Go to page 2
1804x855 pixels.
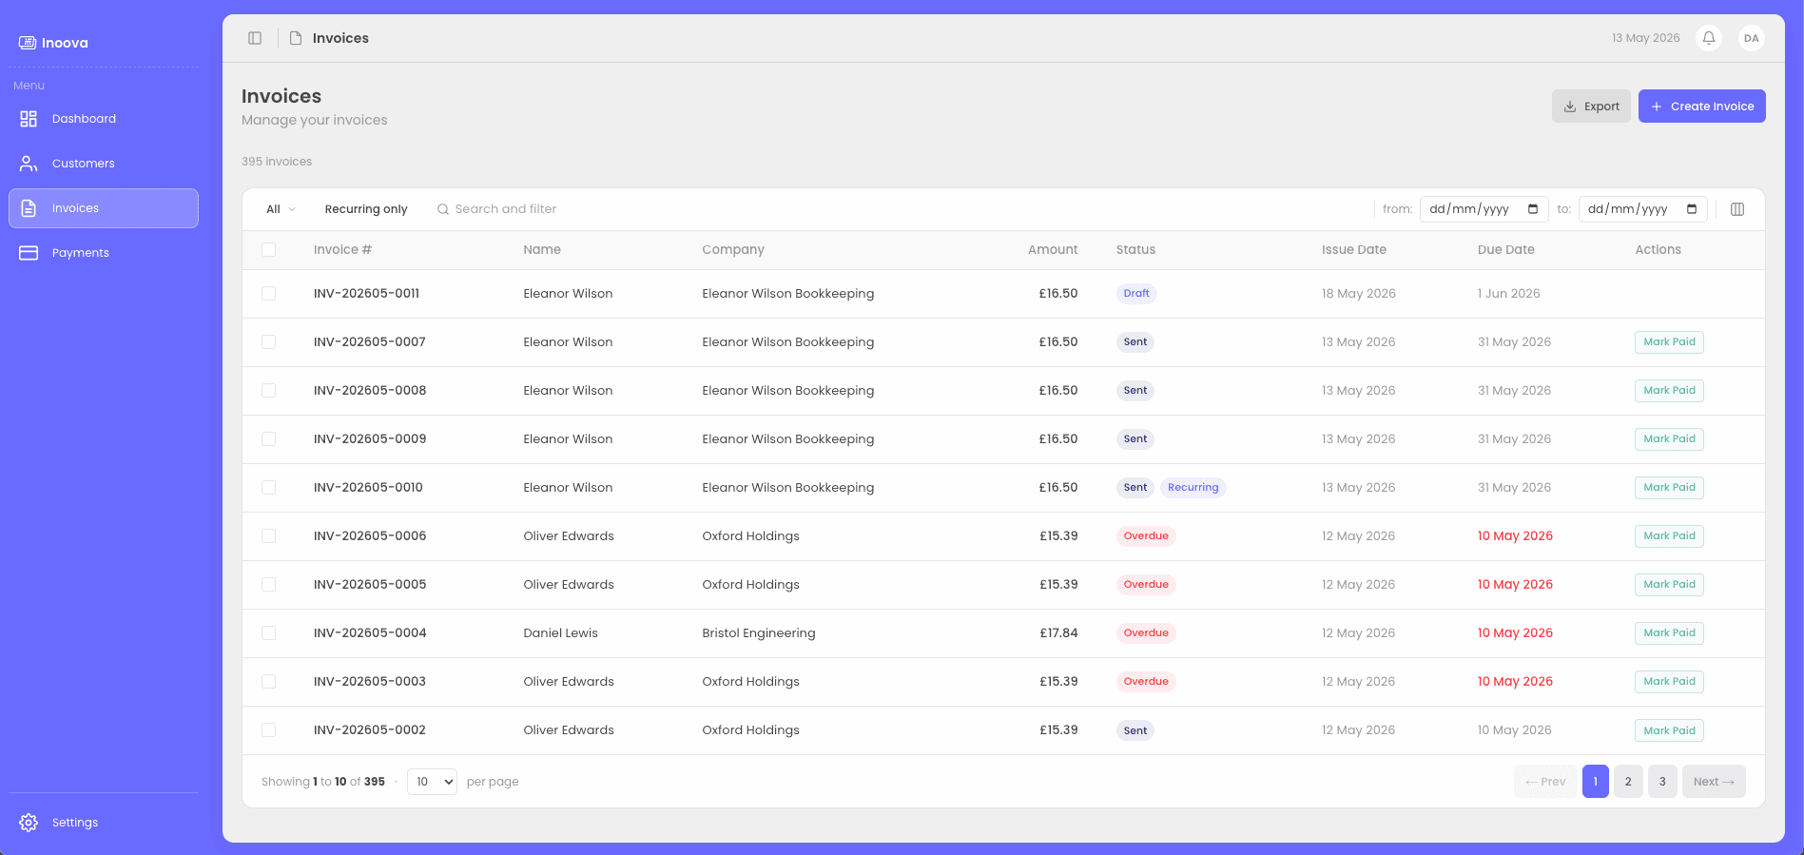1628,782
